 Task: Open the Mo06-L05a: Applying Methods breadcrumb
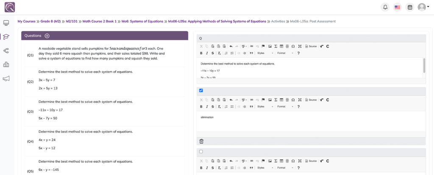click(x=217, y=21)
